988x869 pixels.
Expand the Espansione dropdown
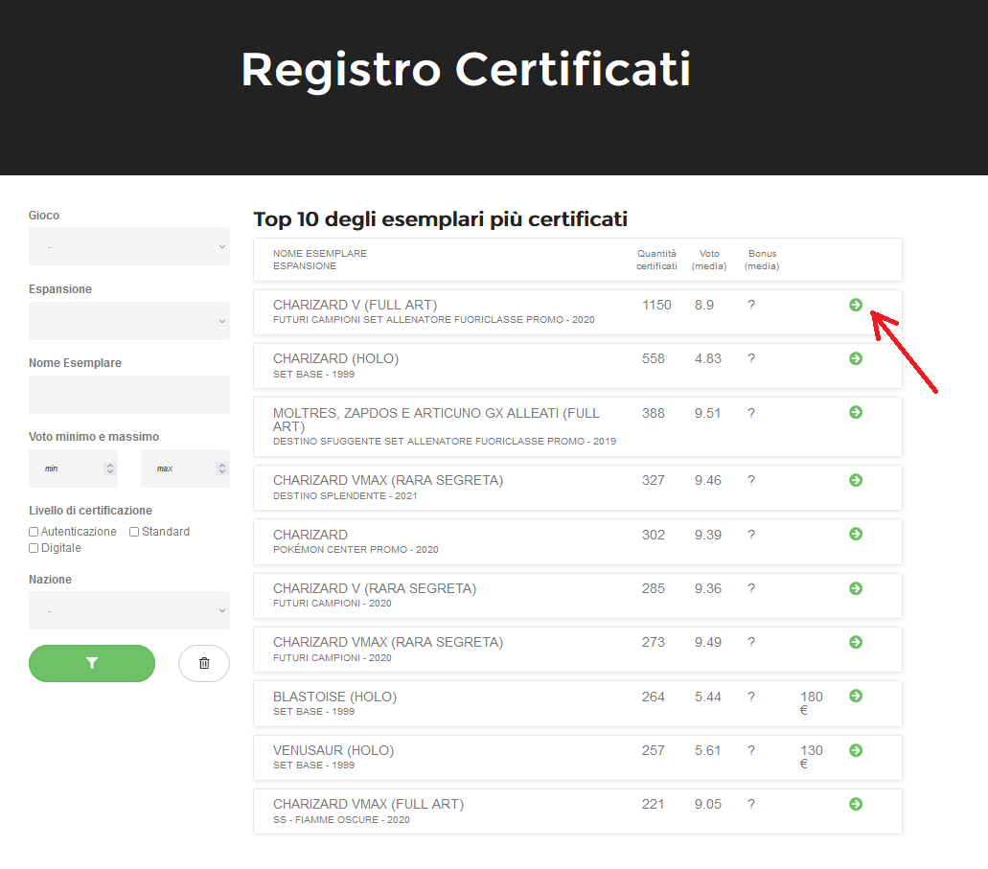pos(129,321)
